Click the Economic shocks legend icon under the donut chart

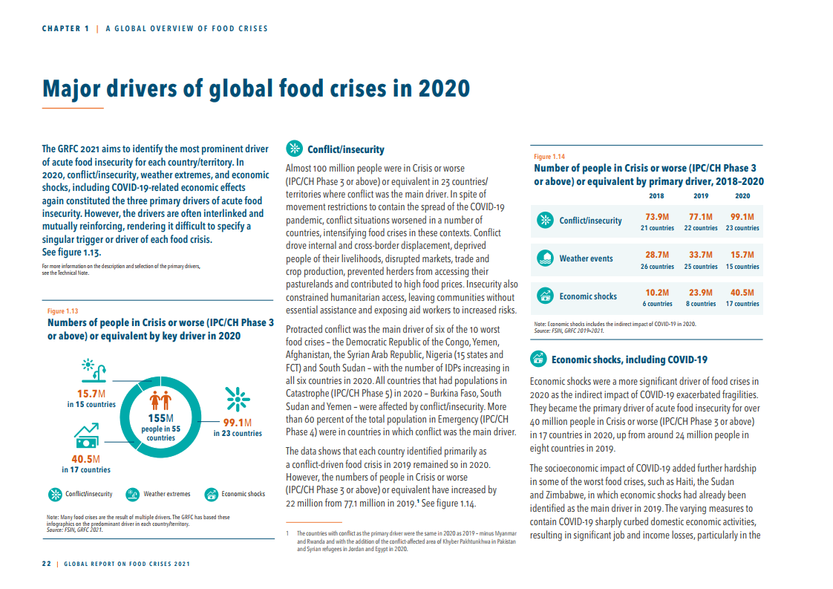pos(211,494)
